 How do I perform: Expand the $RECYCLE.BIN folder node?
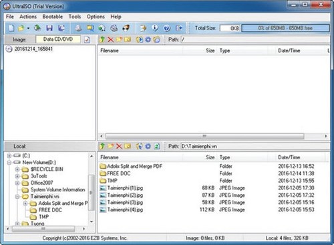coord(17,169)
